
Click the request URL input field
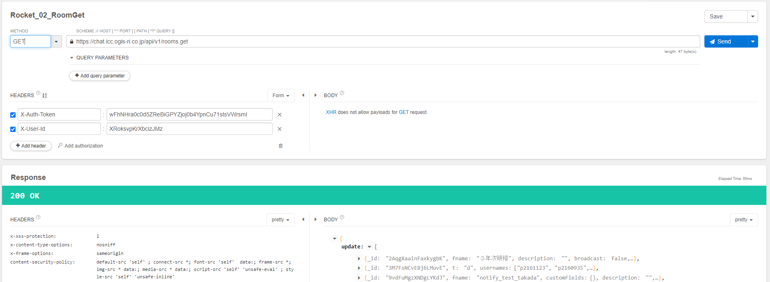tap(381, 41)
